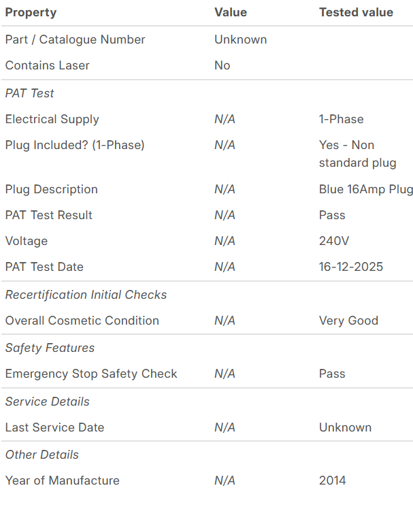Select the Blue 16Amp Plug description

coord(365,189)
